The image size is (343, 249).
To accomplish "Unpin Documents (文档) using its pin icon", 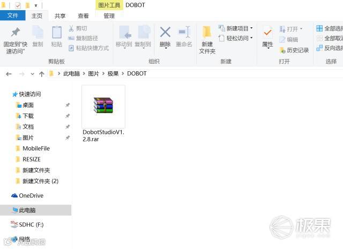I will click(x=68, y=127).
